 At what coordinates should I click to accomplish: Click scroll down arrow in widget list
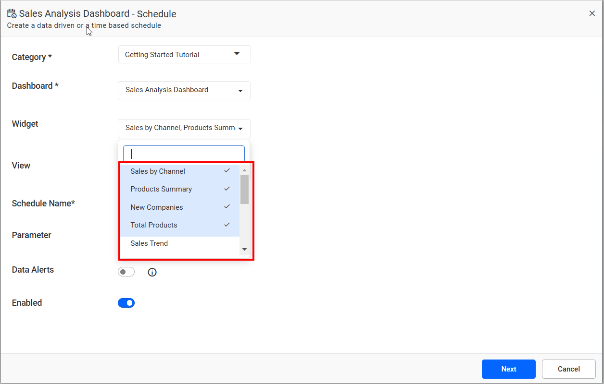(x=244, y=249)
